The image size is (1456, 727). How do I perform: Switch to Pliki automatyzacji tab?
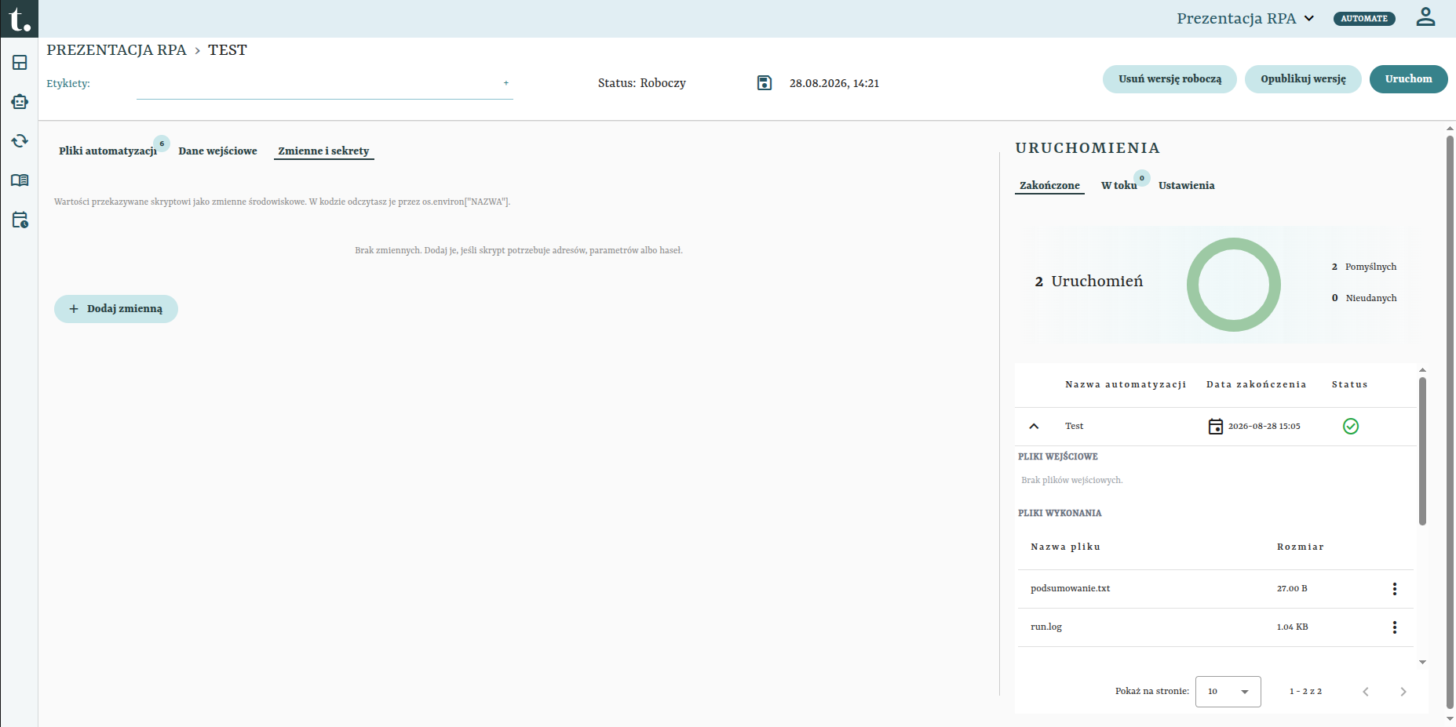(108, 151)
